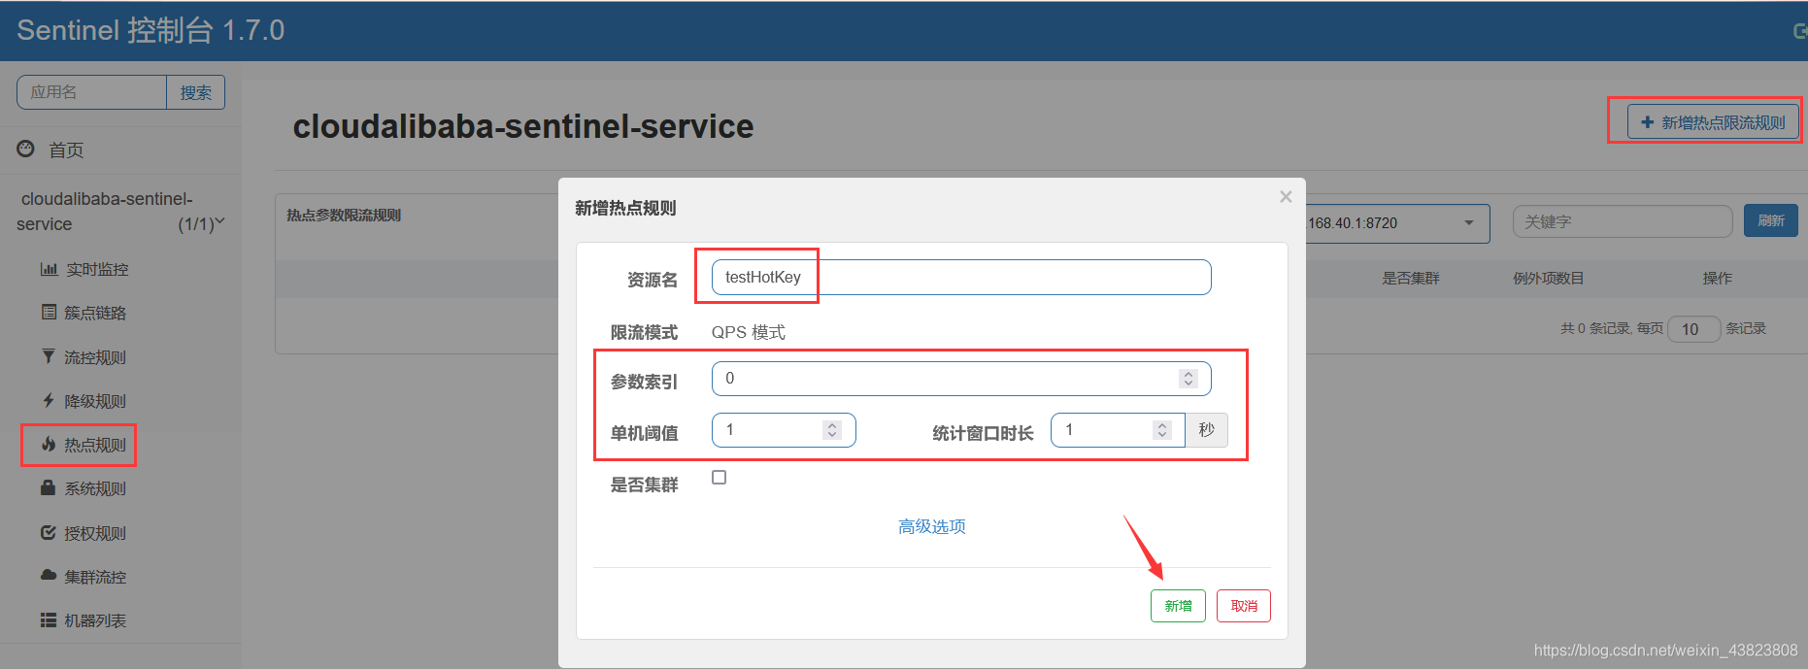The height and width of the screenshot is (669, 1808).
Task: Collapse the cloudalibaba-sentinel-service app chevron
Action: tap(219, 222)
